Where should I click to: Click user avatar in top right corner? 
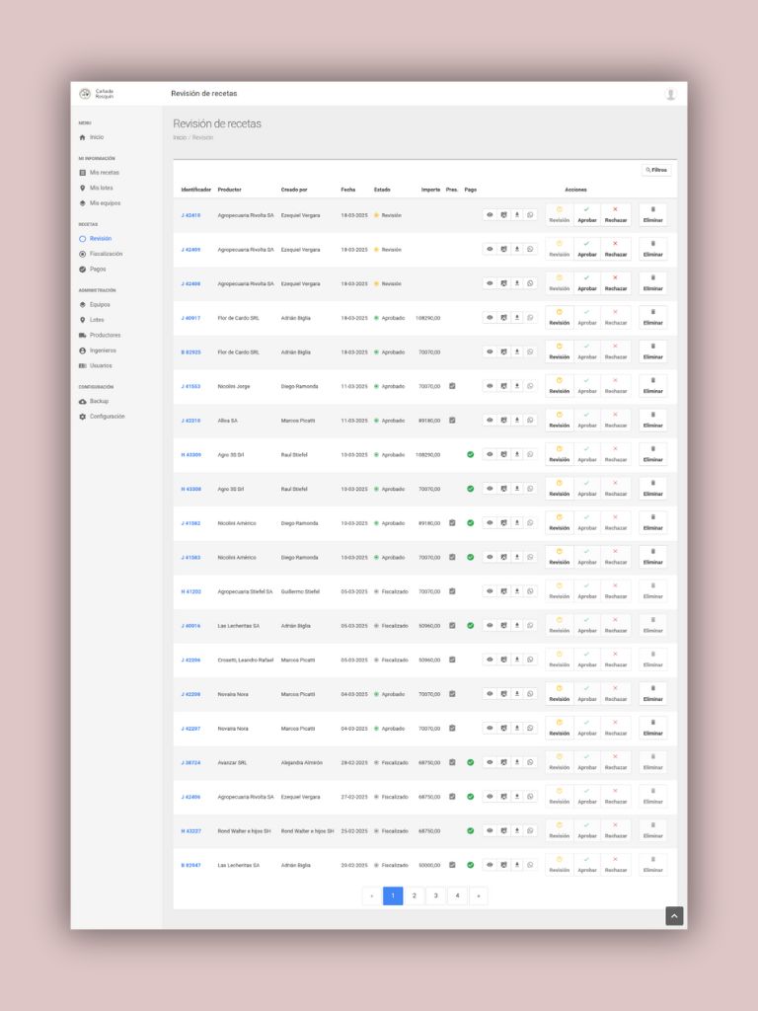671,94
